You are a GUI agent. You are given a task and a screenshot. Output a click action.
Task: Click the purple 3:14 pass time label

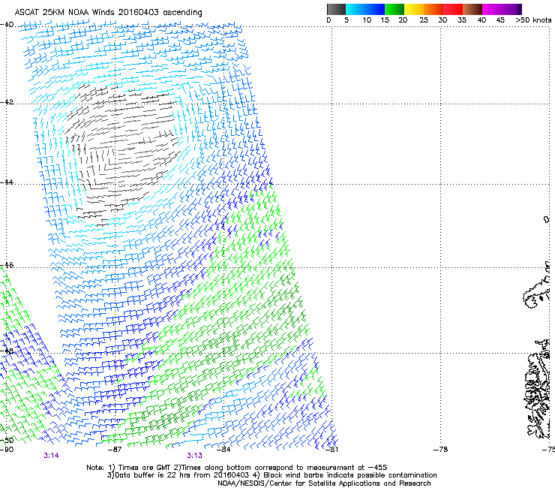[51, 456]
